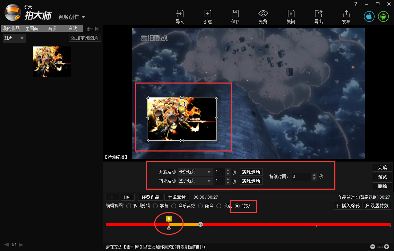Click the 保存 save icon
This screenshot has height=251, width=394.
click(235, 16)
